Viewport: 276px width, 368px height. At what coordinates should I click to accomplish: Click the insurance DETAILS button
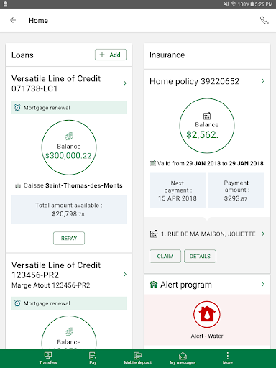click(200, 257)
